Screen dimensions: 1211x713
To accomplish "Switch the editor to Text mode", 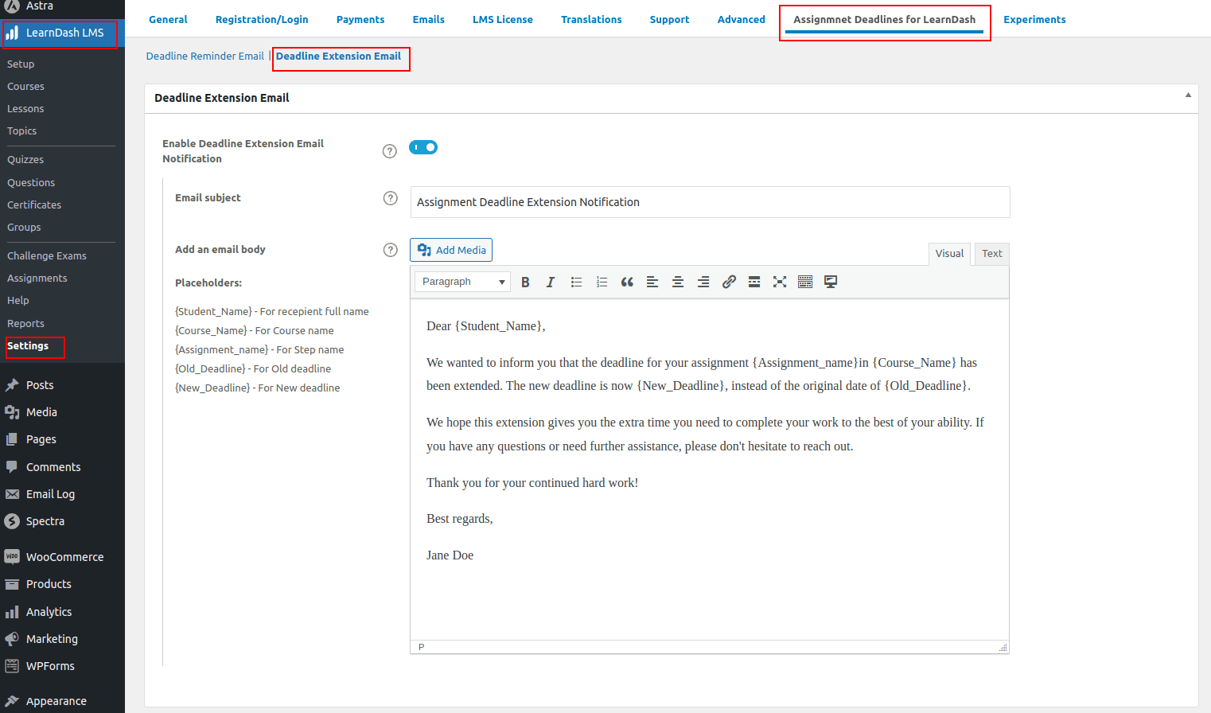I will pyautogui.click(x=991, y=253).
